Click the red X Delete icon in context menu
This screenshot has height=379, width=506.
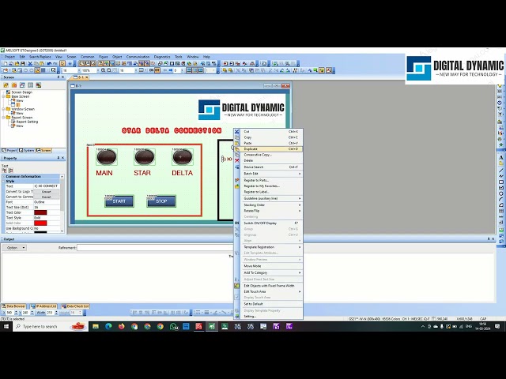point(237,160)
